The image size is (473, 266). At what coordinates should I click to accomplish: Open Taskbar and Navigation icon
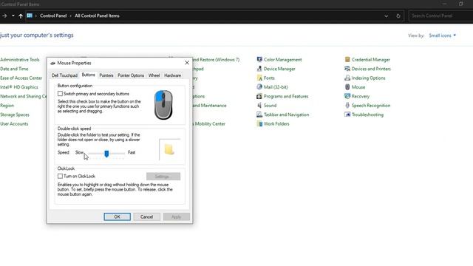259,115
